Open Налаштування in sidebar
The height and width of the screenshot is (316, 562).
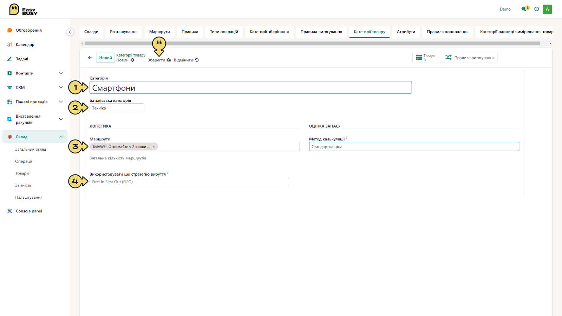pos(29,197)
